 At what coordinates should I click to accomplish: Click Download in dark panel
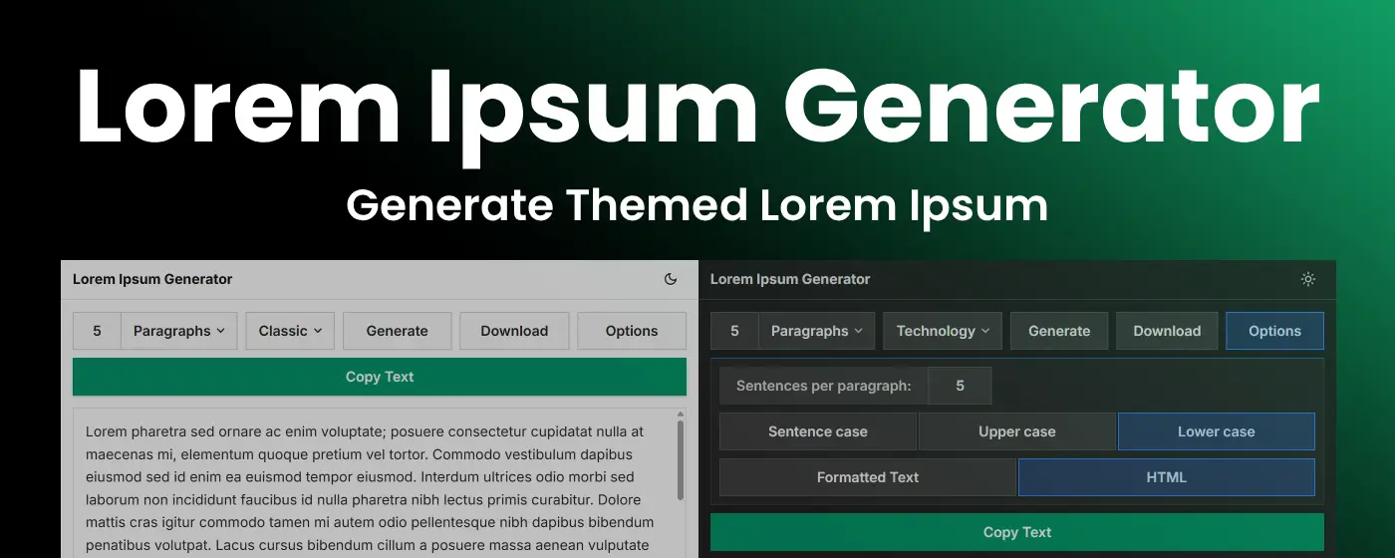1167,331
